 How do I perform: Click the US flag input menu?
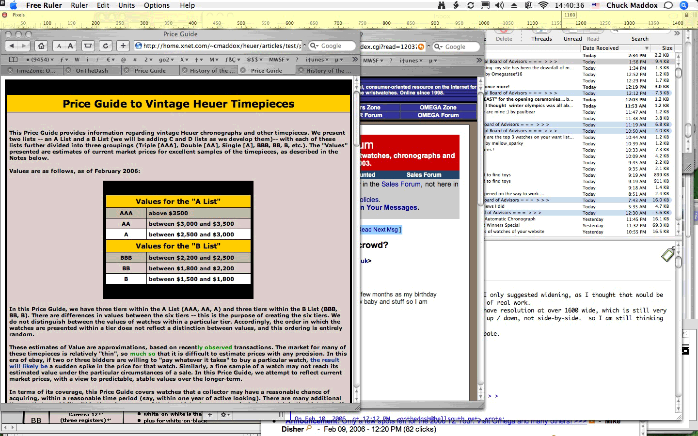(595, 5)
